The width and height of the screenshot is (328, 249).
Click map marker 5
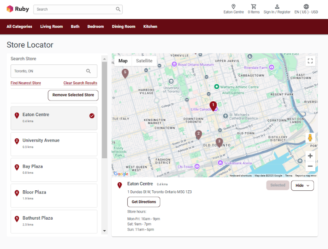click(125, 73)
